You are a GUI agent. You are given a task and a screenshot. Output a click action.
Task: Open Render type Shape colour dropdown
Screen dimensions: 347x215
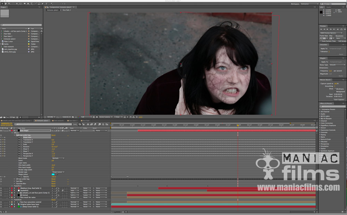tap(58, 172)
